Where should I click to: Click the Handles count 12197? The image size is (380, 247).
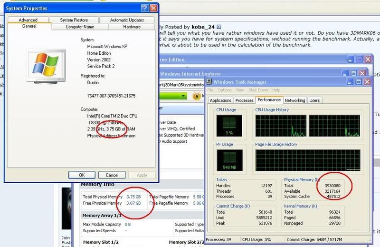[x=266, y=186]
